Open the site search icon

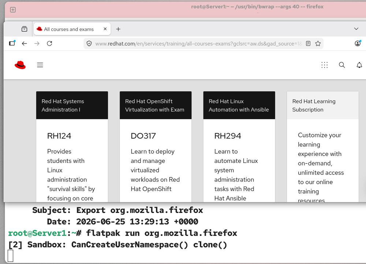point(342,65)
